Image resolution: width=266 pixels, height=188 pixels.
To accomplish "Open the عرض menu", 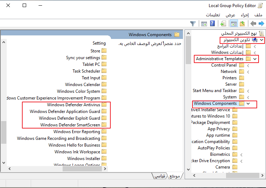I will coord(230,15).
